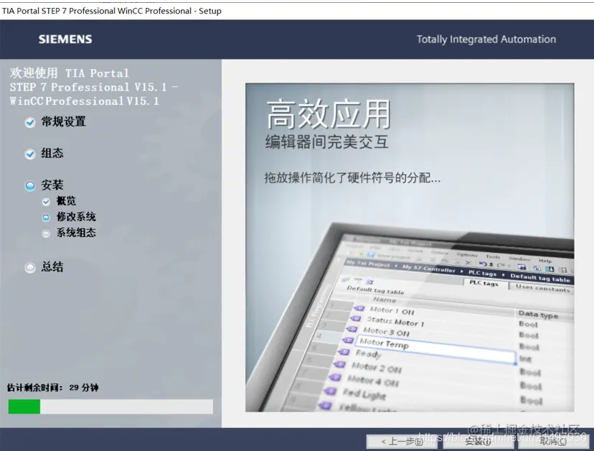Image resolution: width=594 pixels, height=451 pixels.
Task: Click the 安装 step progress indicator icon
Action: (x=30, y=186)
